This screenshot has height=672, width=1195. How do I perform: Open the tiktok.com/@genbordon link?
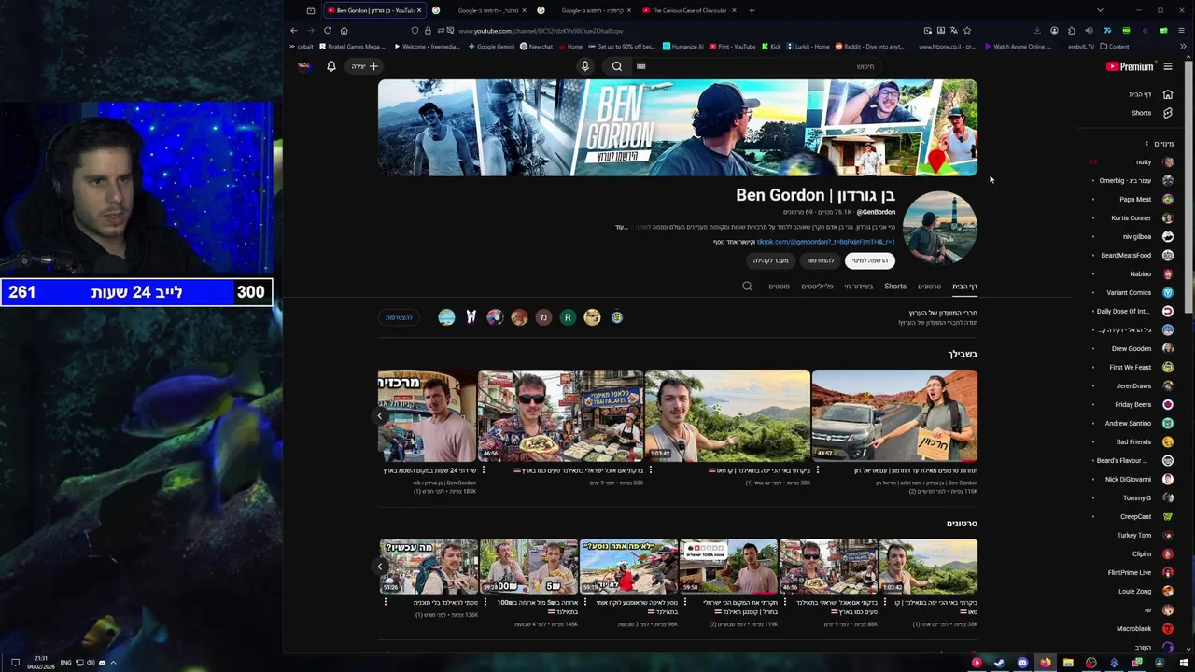[x=825, y=242]
